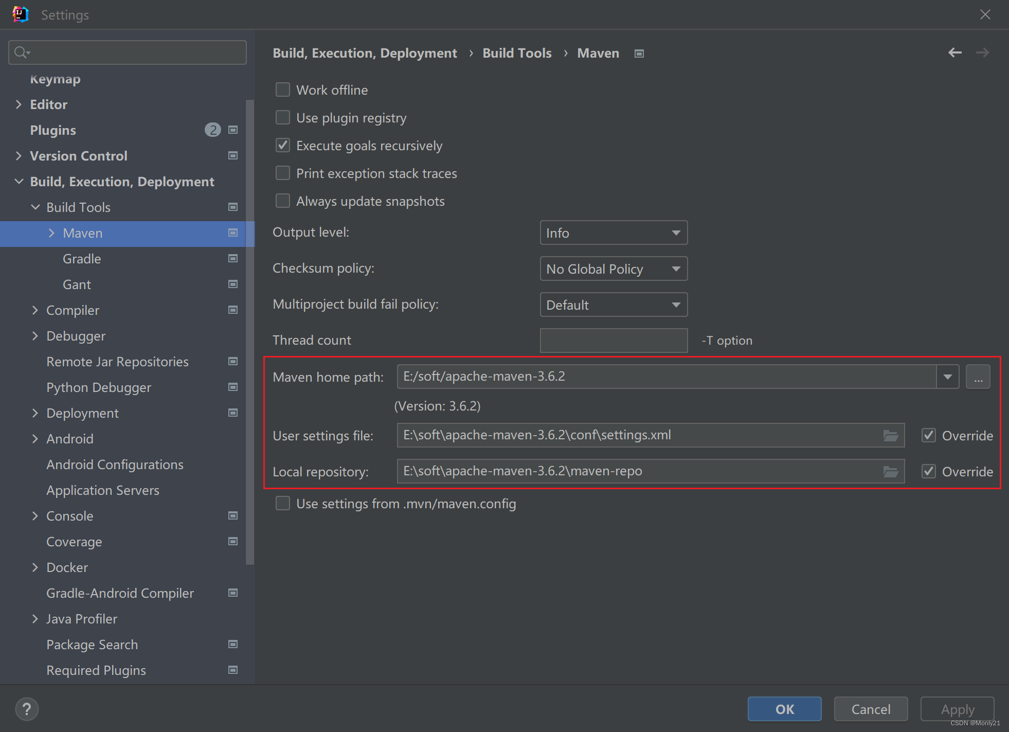The width and height of the screenshot is (1009, 732).
Task: Click the project icon next to Python Debugger
Action: [x=233, y=387]
